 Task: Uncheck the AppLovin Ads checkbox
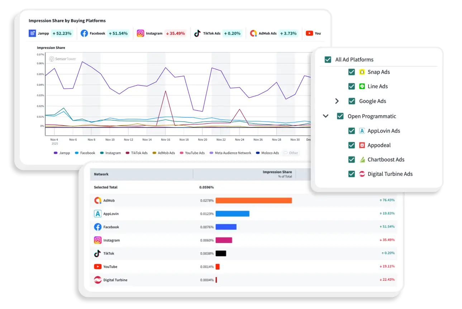click(352, 131)
